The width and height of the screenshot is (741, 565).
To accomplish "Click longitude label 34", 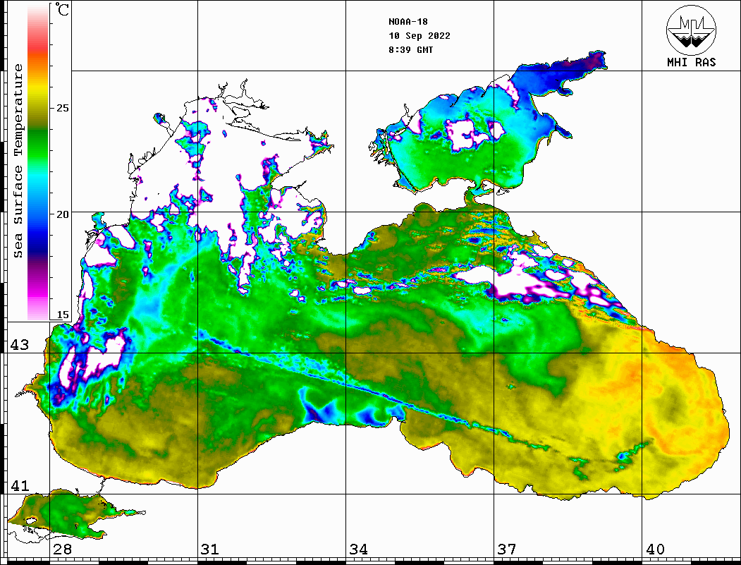I will coord(359,549).
